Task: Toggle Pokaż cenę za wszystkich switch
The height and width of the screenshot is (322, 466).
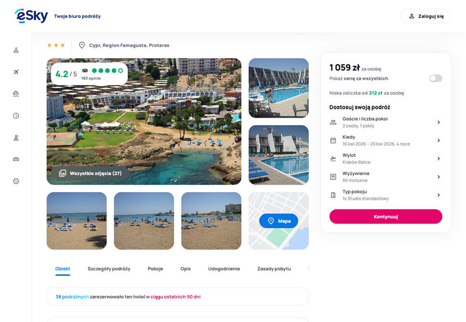Action: click(435, 79)
